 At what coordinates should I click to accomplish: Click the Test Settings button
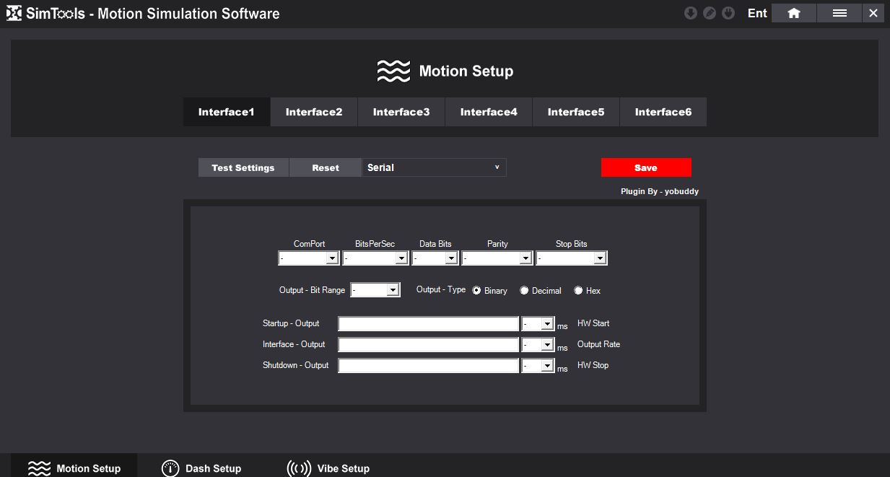pos(243,167)
